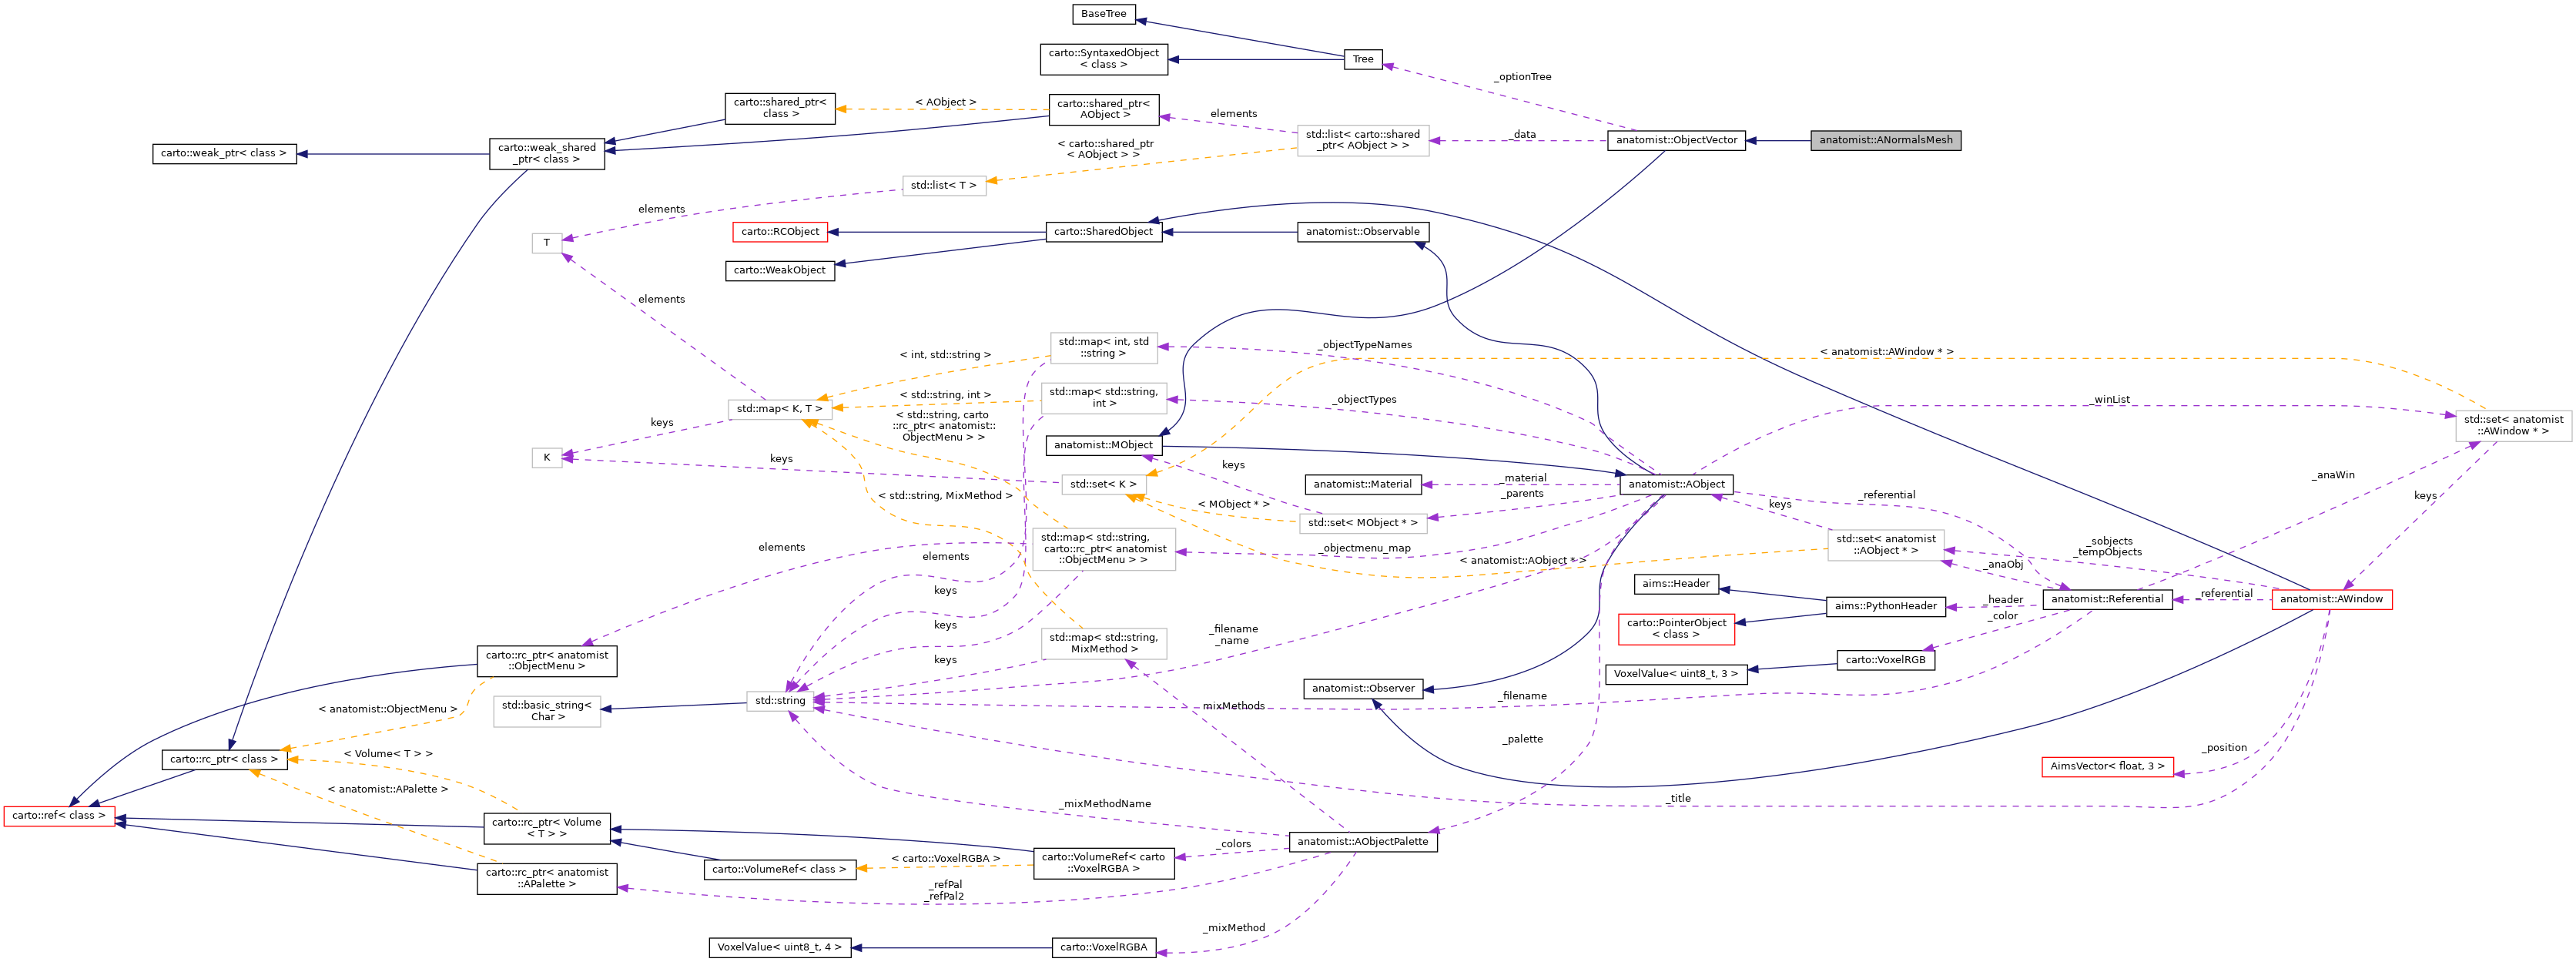
Task: Open the red carto::ref< class > node
Action: (x=59, y=817)
